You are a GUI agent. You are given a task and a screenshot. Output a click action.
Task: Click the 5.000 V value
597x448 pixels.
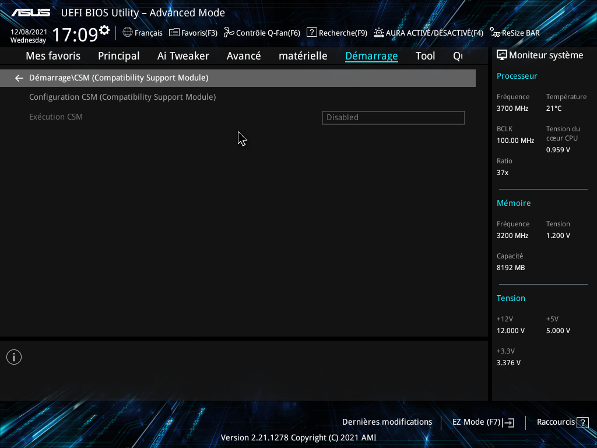click(558, 331)
